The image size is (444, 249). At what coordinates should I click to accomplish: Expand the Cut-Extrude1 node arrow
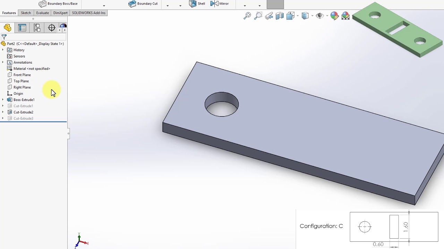coord(3,106)
